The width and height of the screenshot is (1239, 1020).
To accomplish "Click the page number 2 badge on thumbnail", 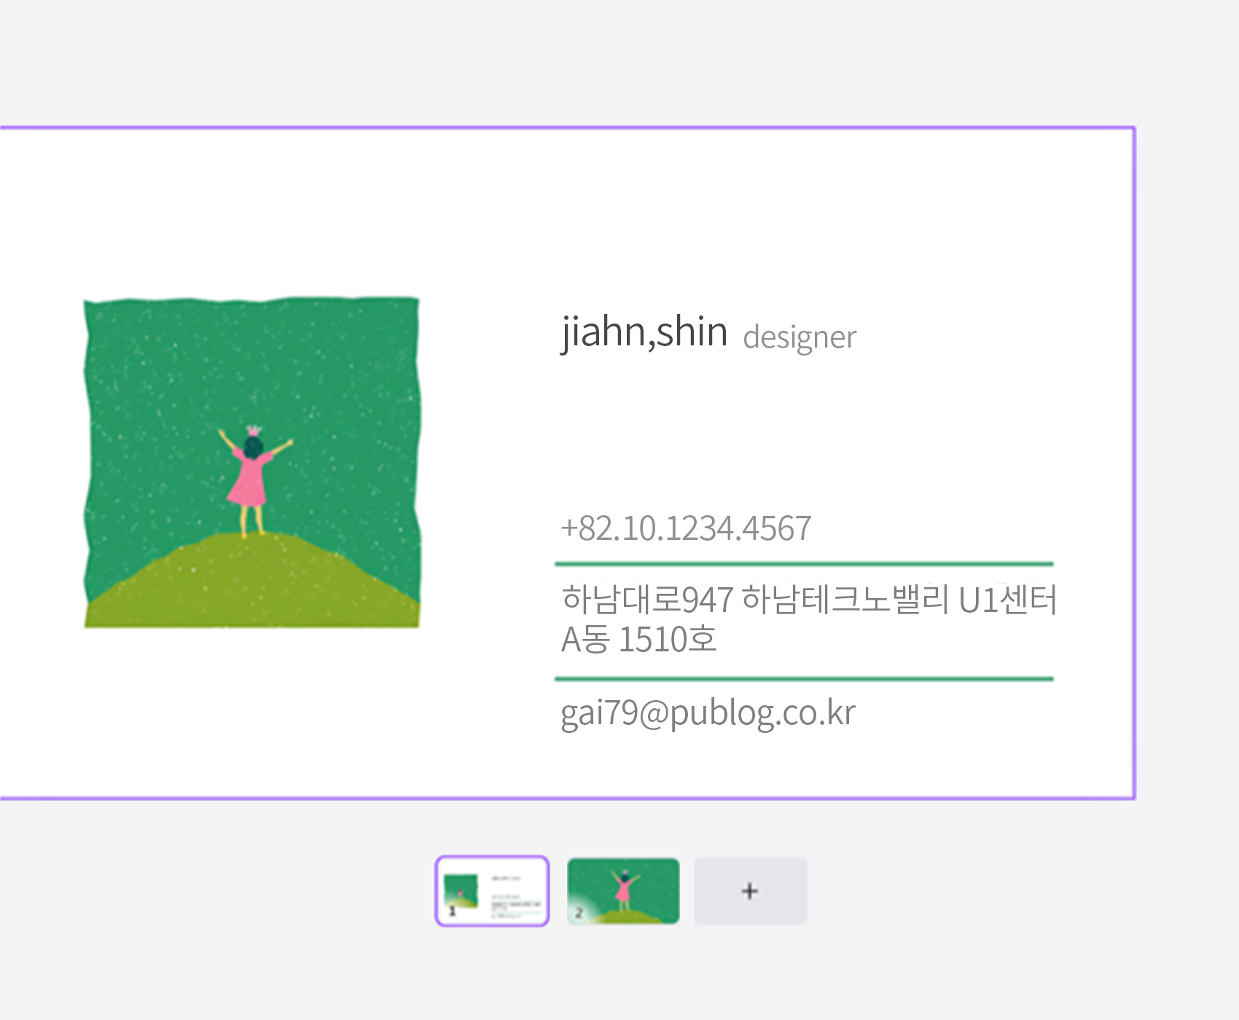I will (579, 912).
